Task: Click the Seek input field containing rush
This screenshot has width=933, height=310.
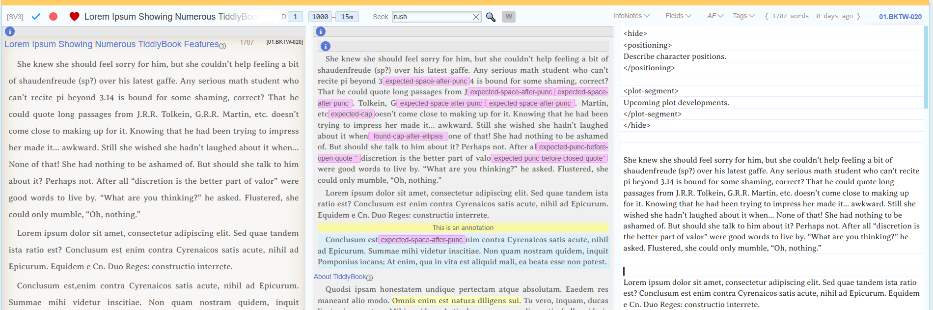Action: click(x=431, y=17)
